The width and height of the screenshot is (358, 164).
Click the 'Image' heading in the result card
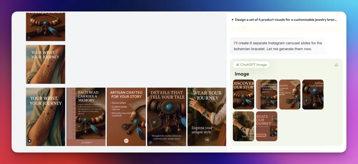242,74
